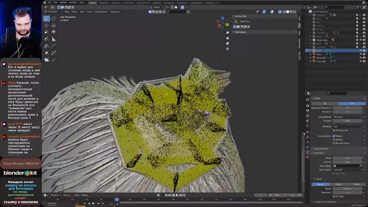Screen dimensions: 368x207
Task: Select the Select Box tool in the toolbar
Action: point(47,18)
